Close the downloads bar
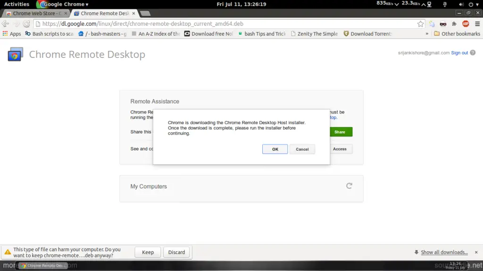The height and width of the screenshot is (271, 483). point(476,252)
